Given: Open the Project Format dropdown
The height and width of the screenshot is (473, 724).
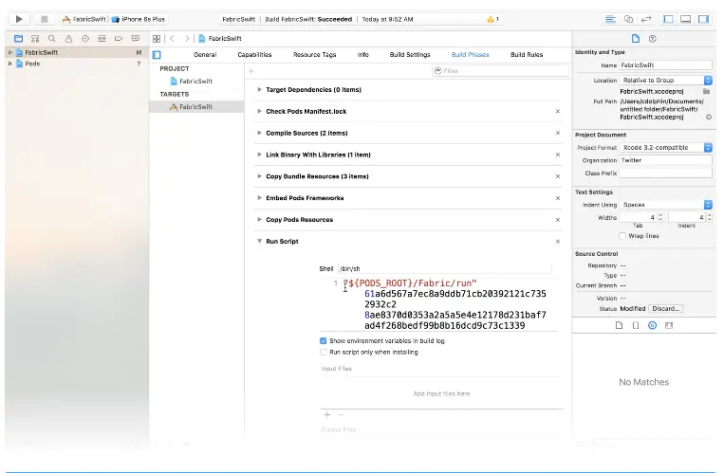Looking at the screenshot, I should 666,148.
